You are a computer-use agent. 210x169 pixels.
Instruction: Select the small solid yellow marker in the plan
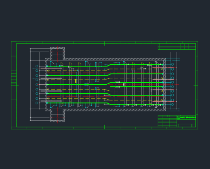(76, 81)
